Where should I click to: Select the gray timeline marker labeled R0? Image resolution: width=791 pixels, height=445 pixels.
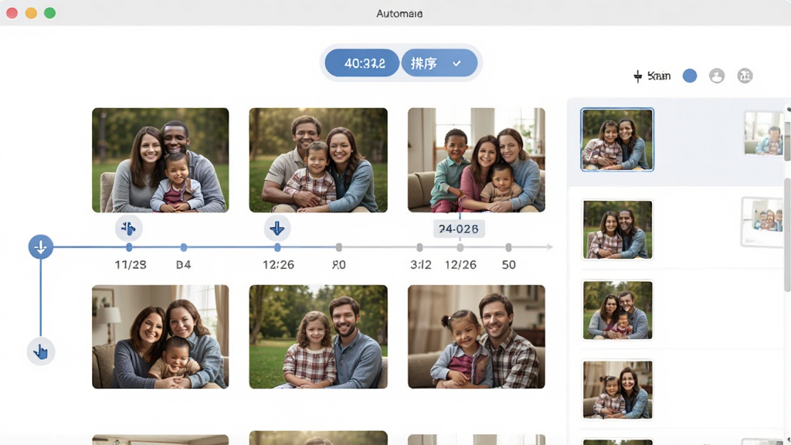click(x=339, y=247)
